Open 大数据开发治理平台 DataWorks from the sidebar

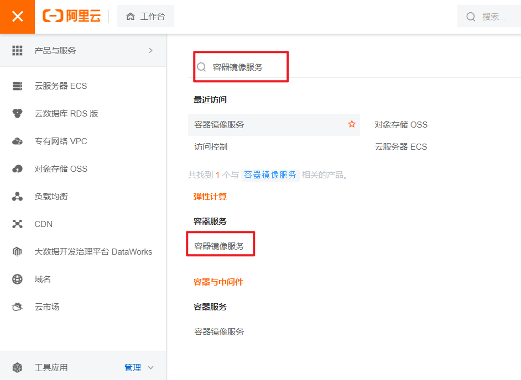(x=93, y=252)
